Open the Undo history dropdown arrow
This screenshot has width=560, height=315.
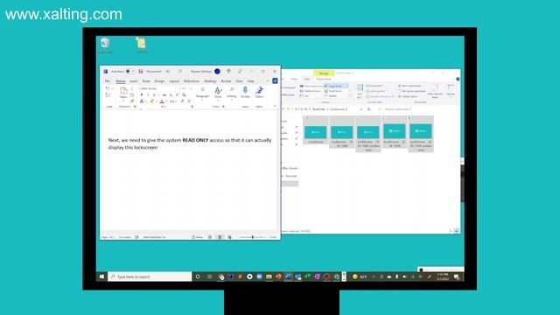(x=112, y=88)
